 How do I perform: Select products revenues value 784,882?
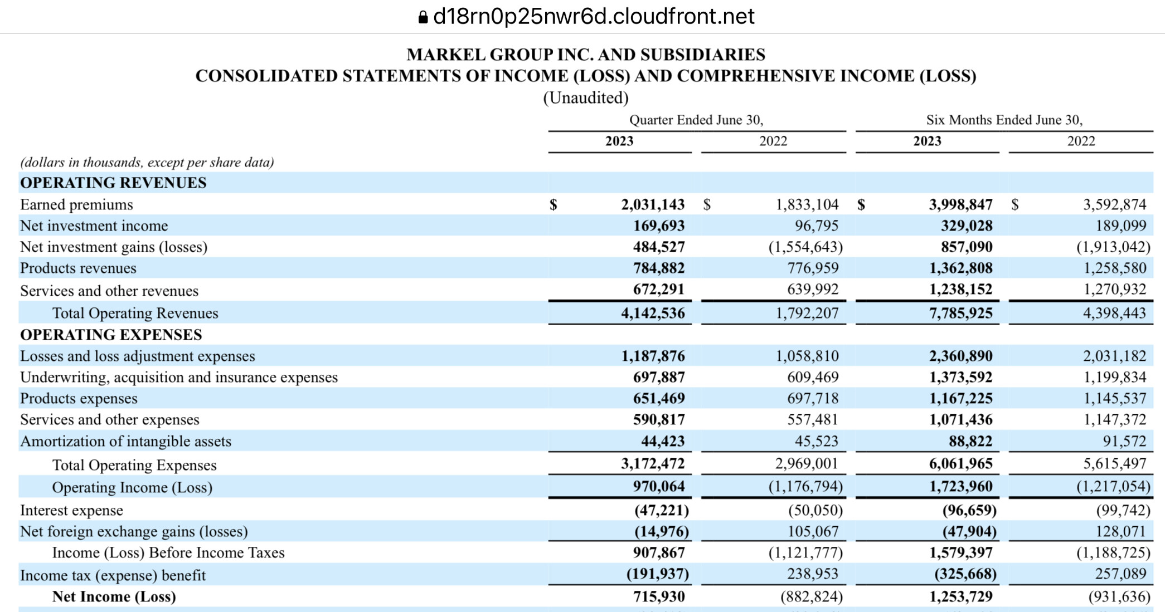coord(659,268)
